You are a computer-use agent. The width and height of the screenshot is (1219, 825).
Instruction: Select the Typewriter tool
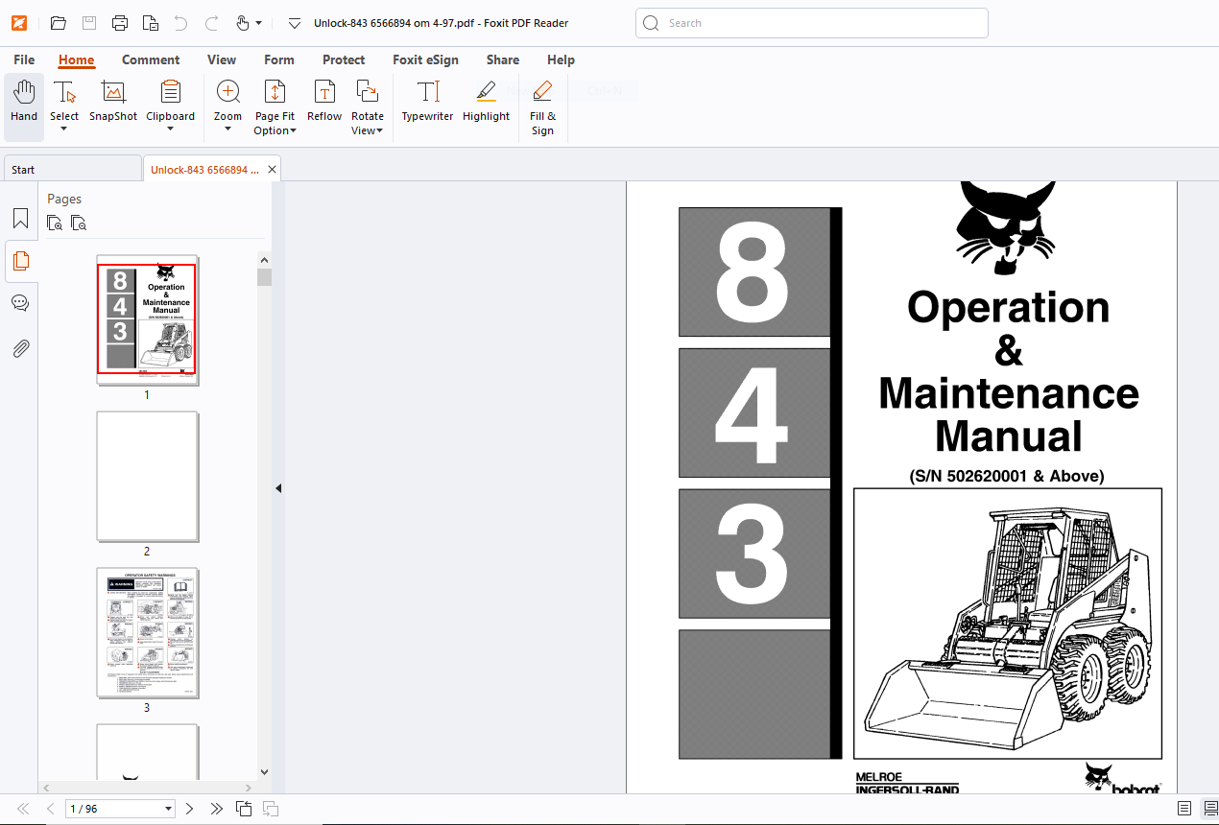(427, 103)
